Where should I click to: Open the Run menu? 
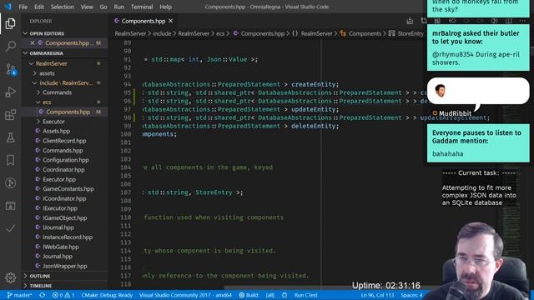[x=118, y=7]
